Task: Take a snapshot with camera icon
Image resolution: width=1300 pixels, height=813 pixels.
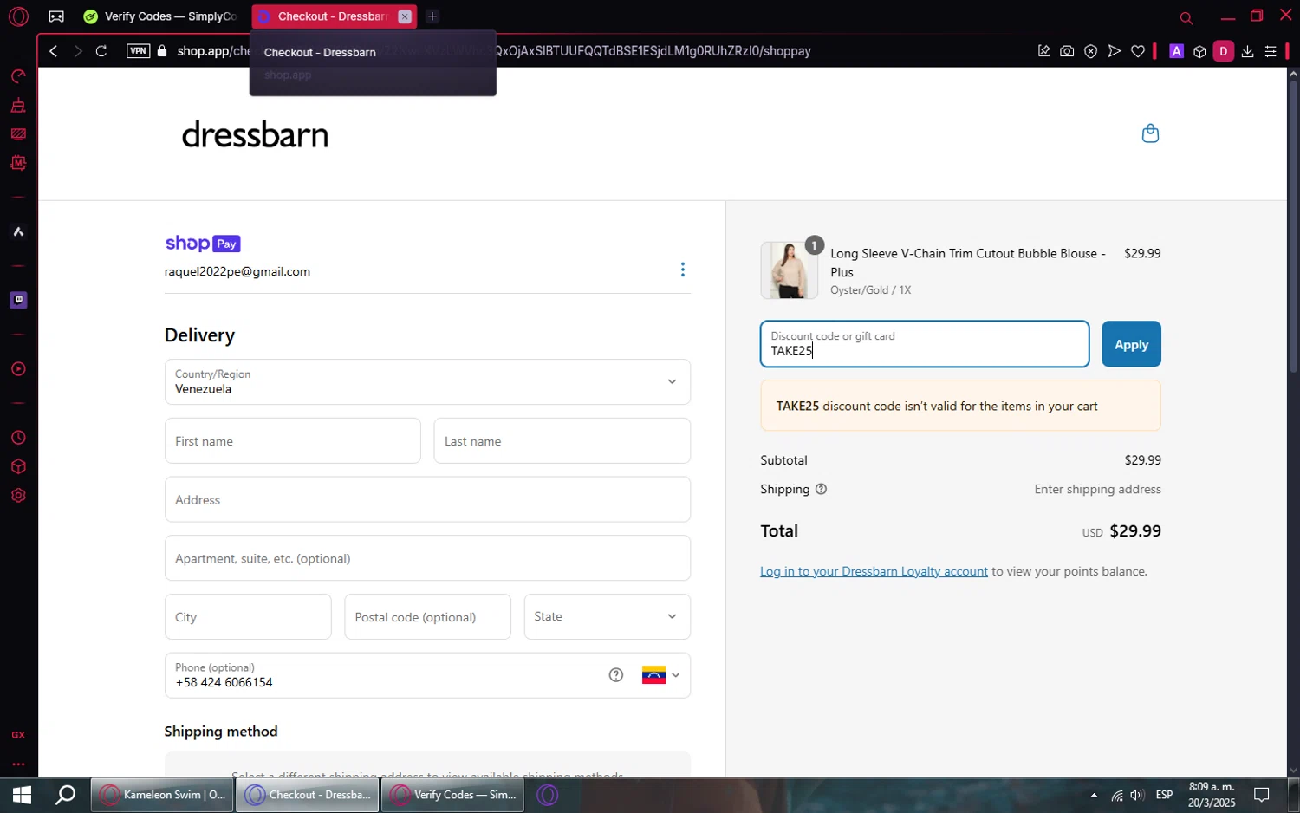Action: point(1067,51)
